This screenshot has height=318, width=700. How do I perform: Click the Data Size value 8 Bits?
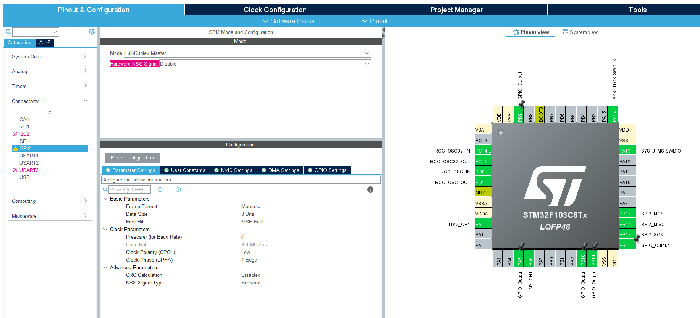(x=248, y=214)
